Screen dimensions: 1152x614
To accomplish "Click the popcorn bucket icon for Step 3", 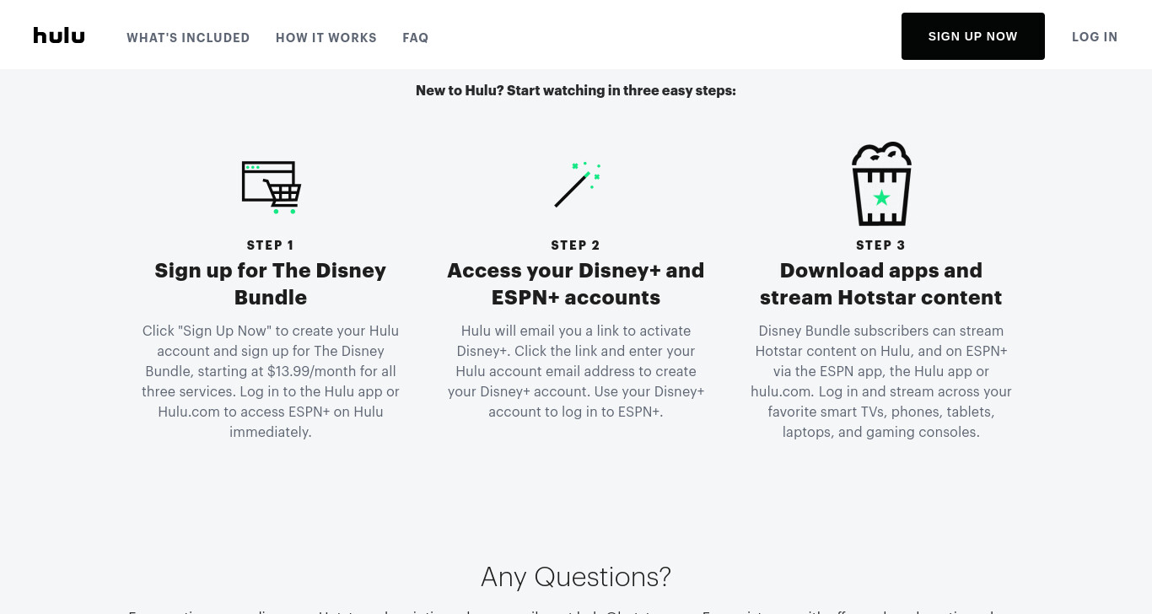I will [881, 184].
